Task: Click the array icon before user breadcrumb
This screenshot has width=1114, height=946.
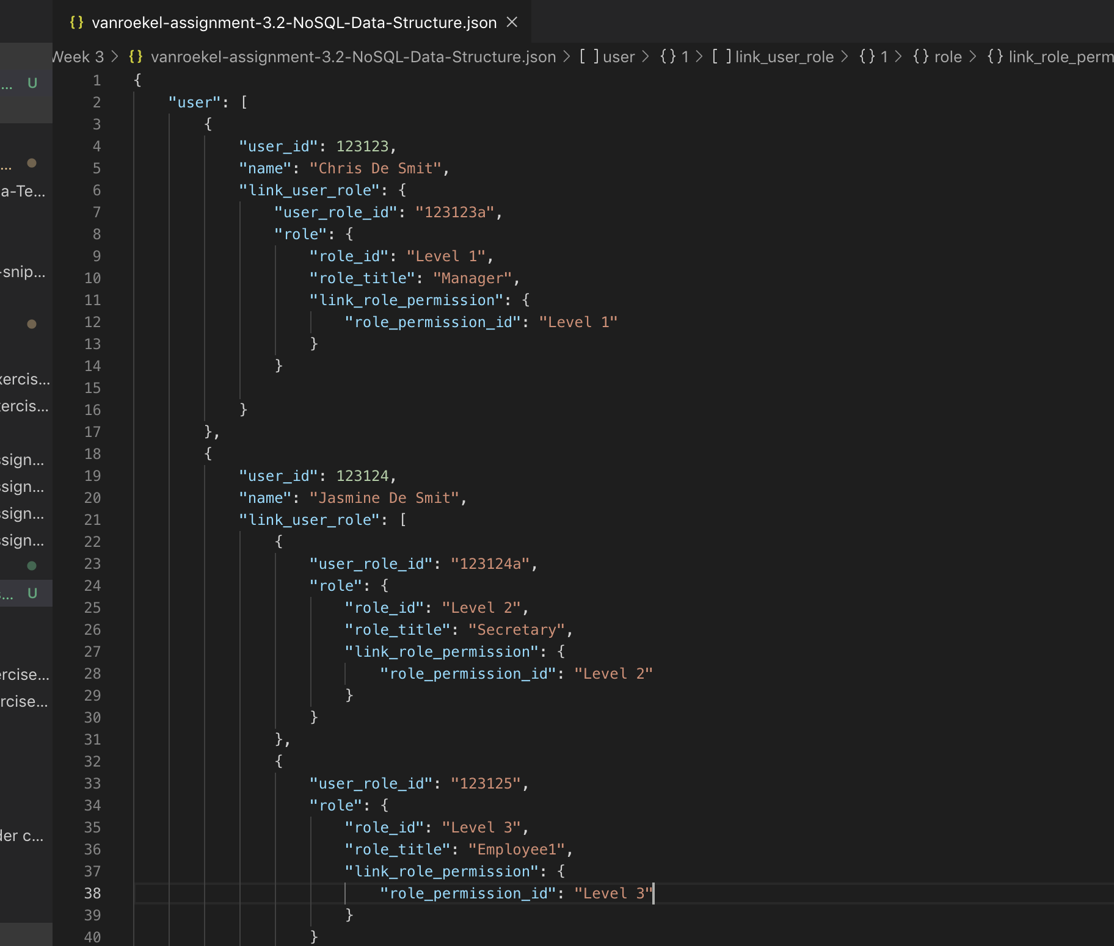Action: pos(589,57)
